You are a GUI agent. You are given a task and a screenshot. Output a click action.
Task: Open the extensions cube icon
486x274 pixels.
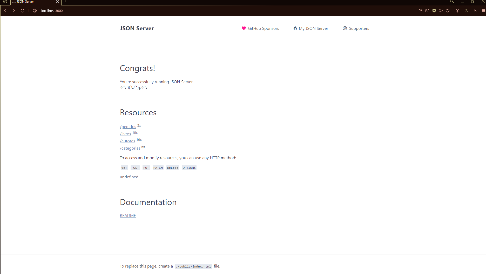458,11
